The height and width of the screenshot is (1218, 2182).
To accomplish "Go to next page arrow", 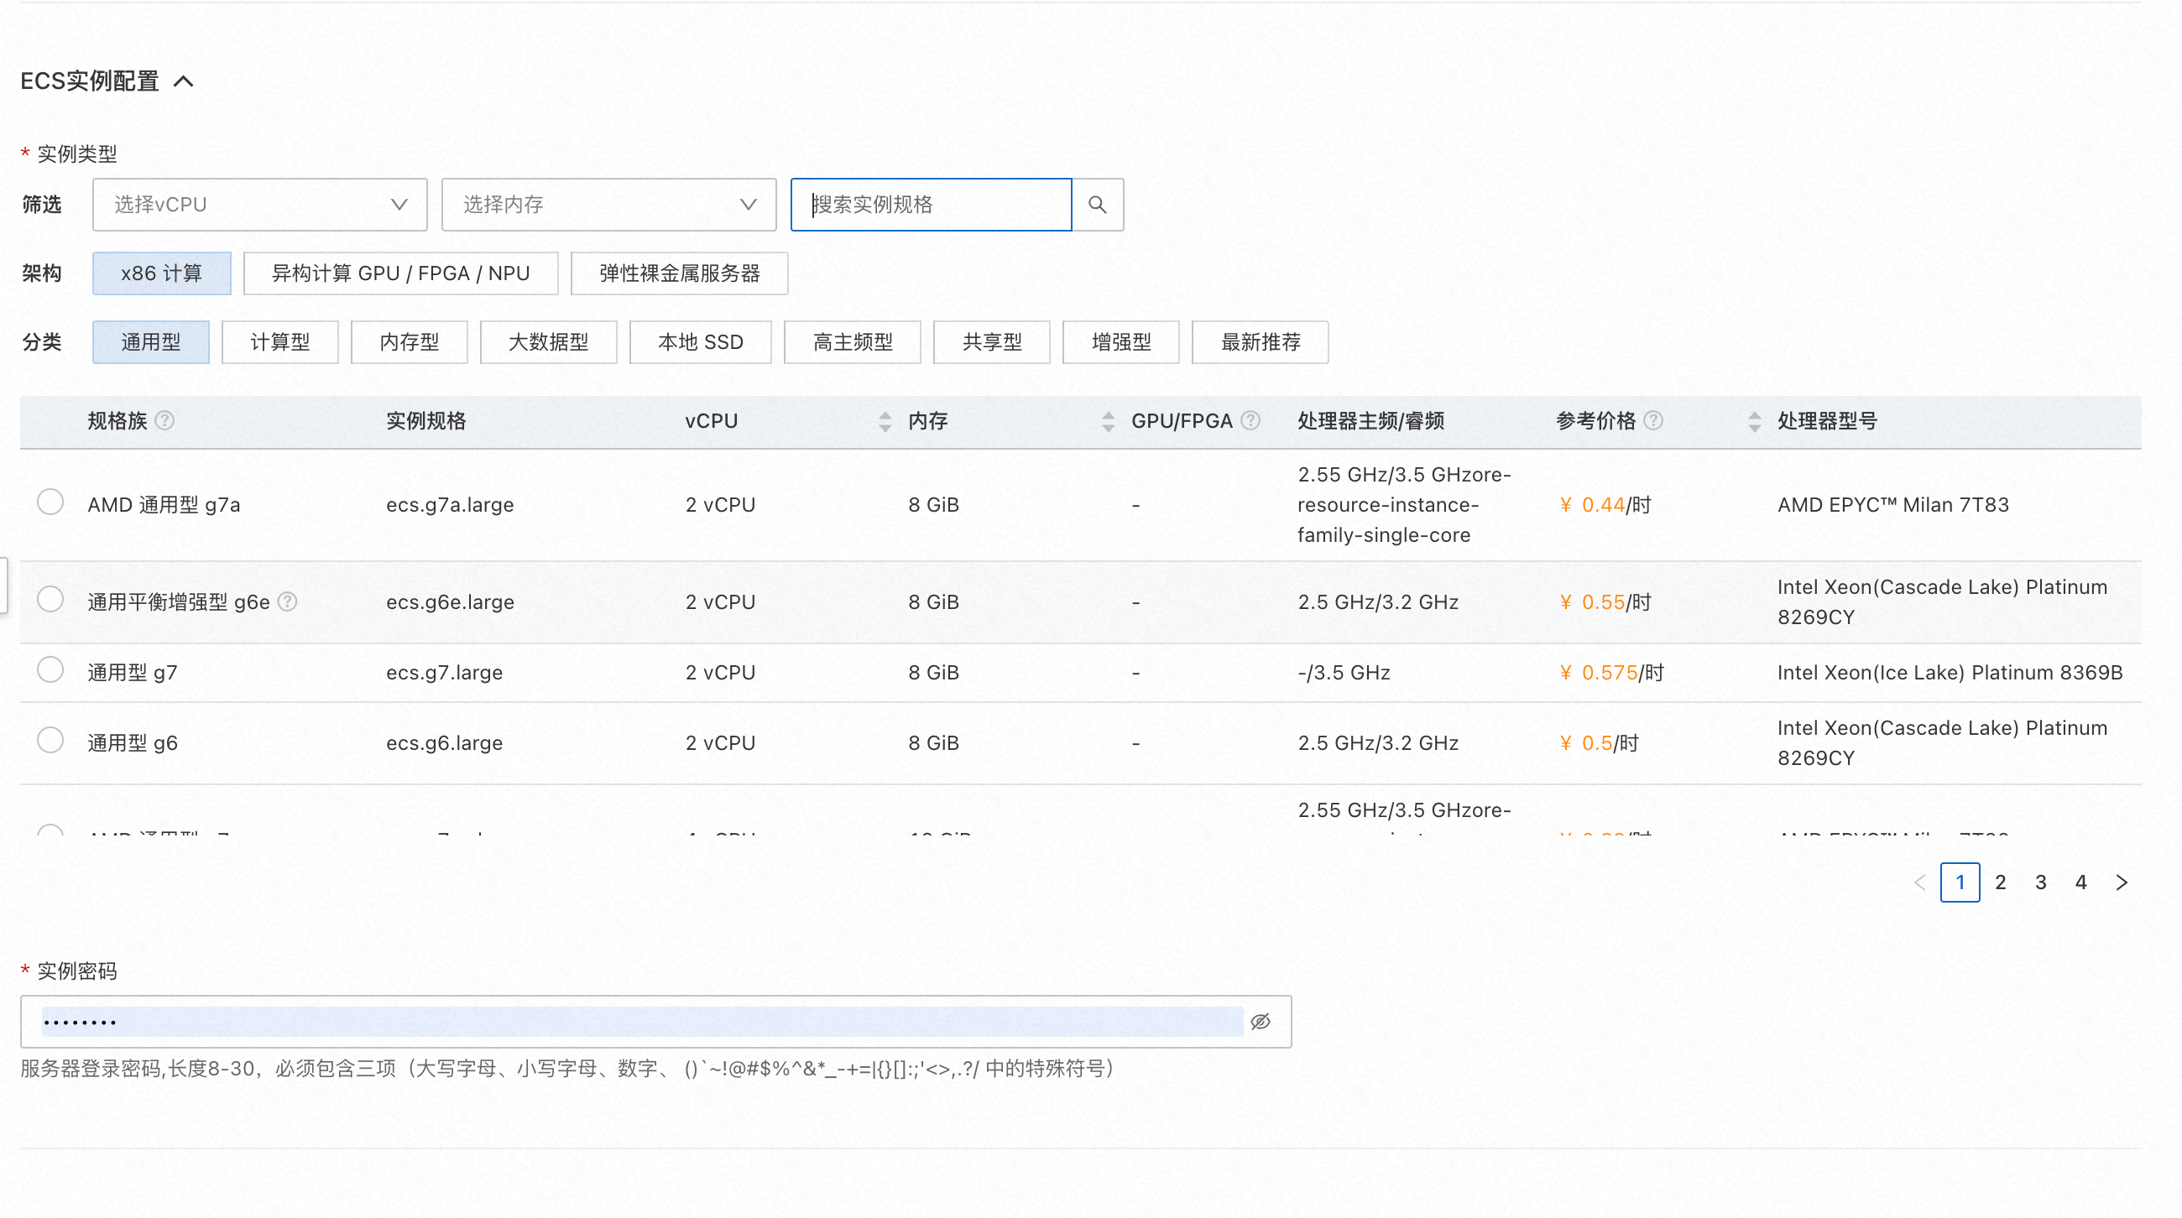I will click(2121, 882).
